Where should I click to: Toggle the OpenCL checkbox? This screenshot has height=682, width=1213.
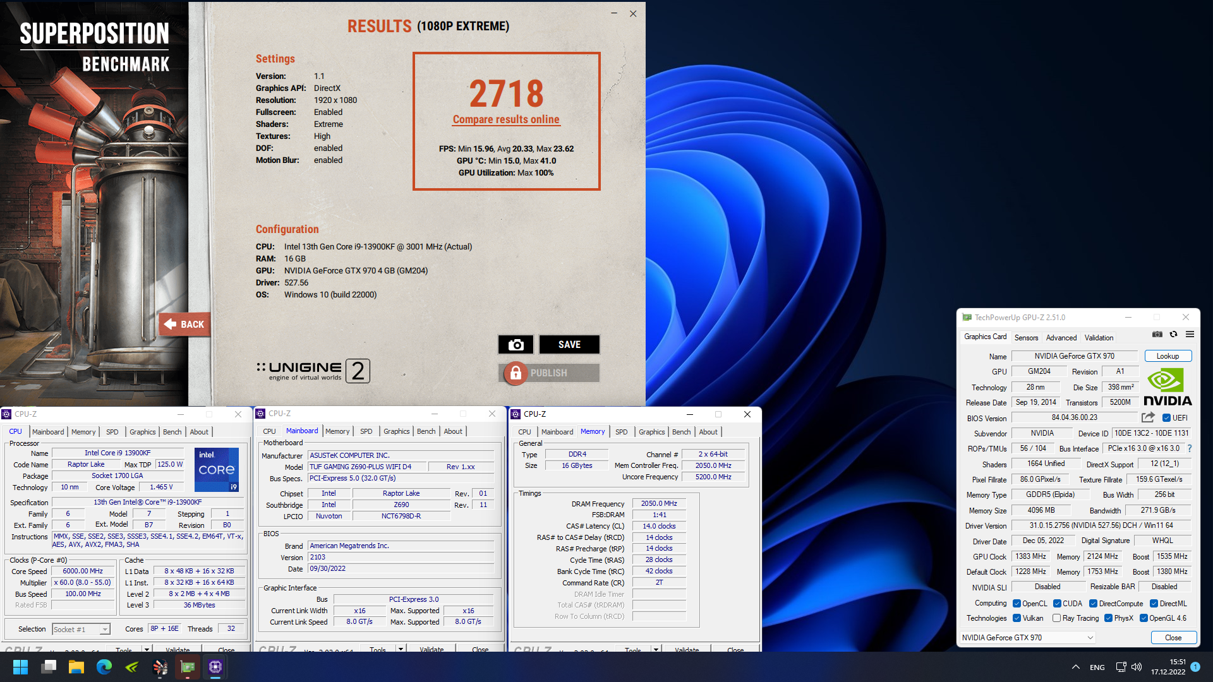(1017, 604)
